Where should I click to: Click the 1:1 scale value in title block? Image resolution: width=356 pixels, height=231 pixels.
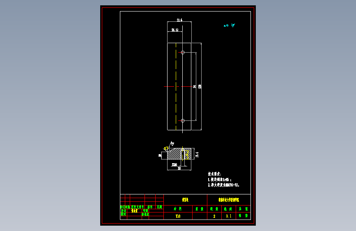[x=229, y=216]
